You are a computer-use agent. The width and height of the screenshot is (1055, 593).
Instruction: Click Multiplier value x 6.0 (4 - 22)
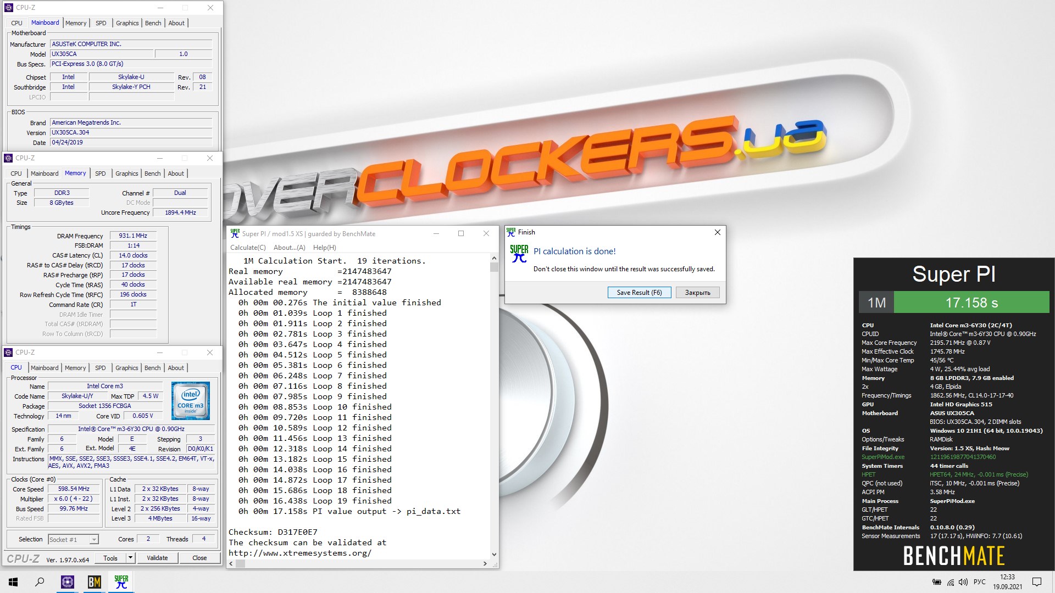pos(74,499)
